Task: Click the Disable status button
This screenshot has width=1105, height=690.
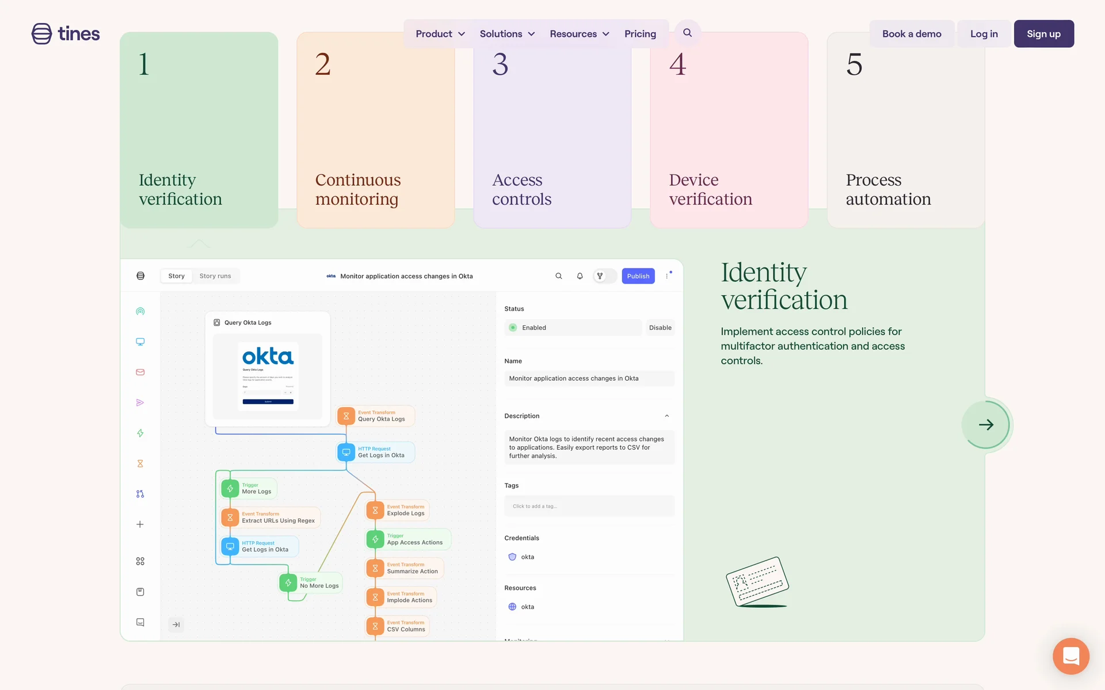Action: [660, 328]
